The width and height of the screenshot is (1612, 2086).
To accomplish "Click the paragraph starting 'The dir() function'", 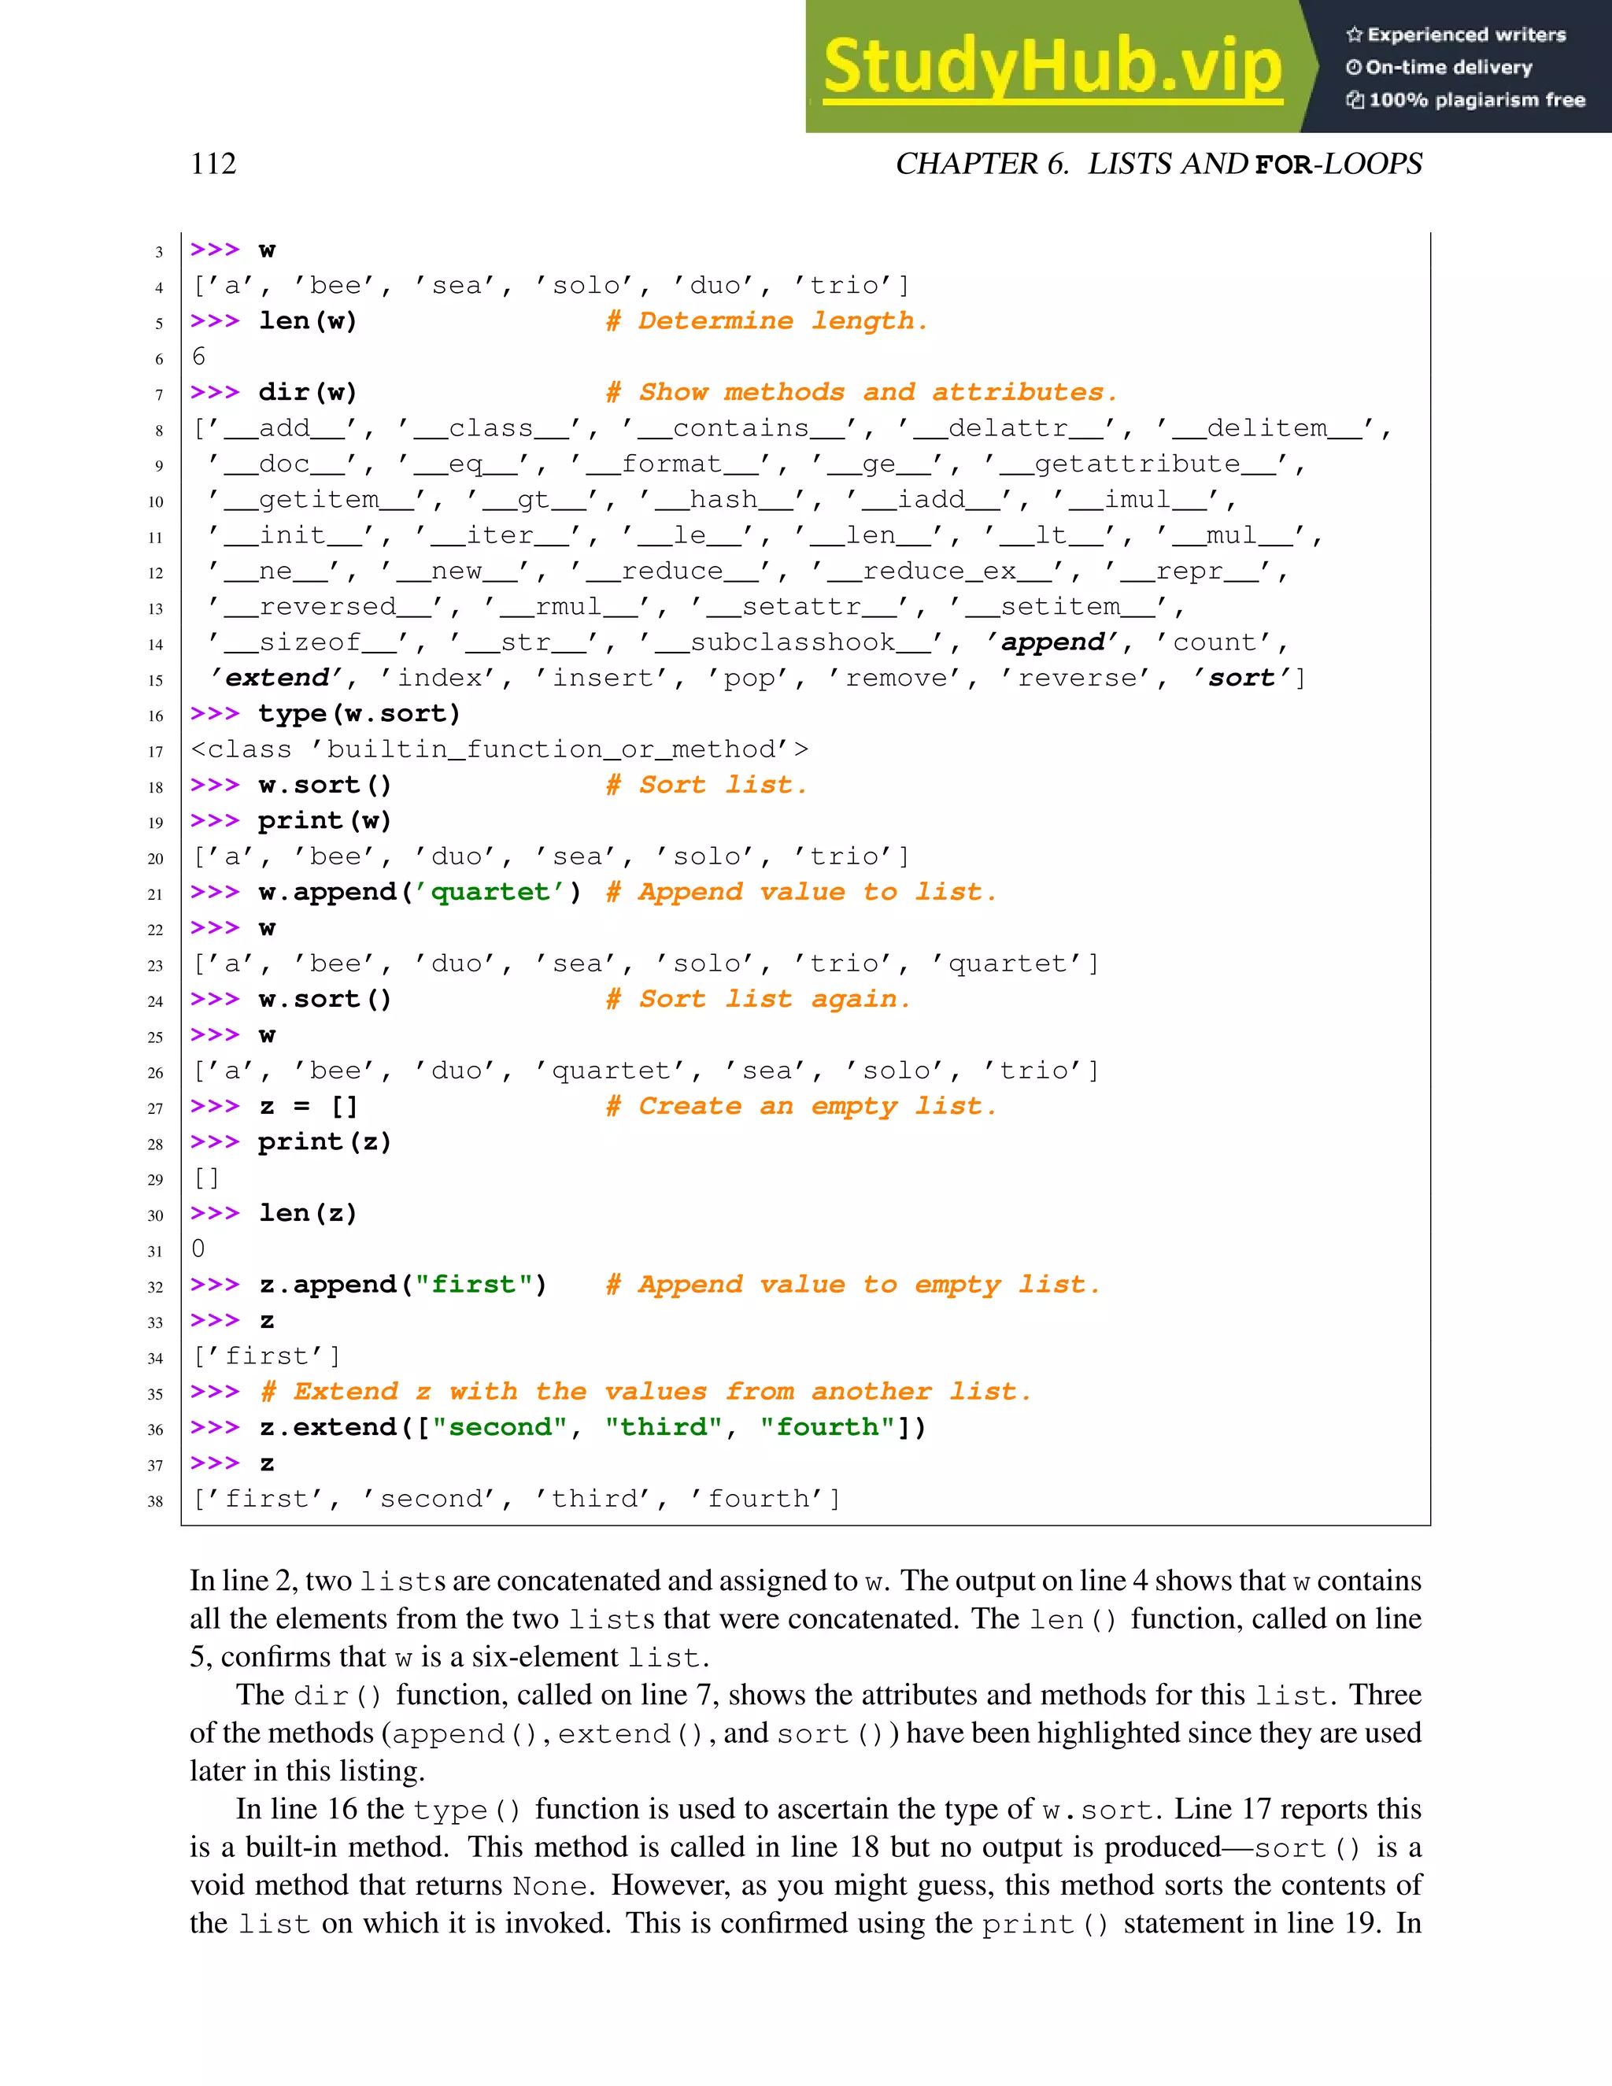I will (x=806, y=1733).
